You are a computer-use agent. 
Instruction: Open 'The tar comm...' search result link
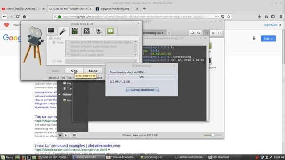45,116
